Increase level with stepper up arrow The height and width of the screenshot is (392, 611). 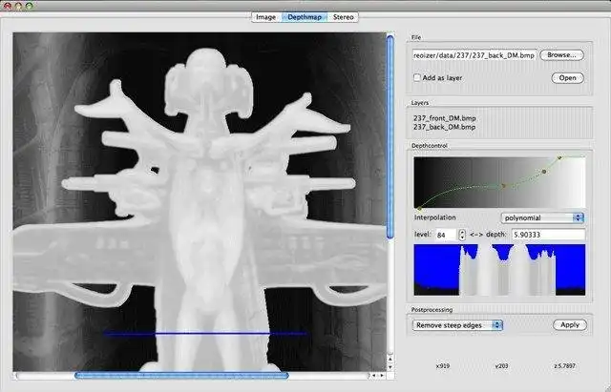(462, 232)
